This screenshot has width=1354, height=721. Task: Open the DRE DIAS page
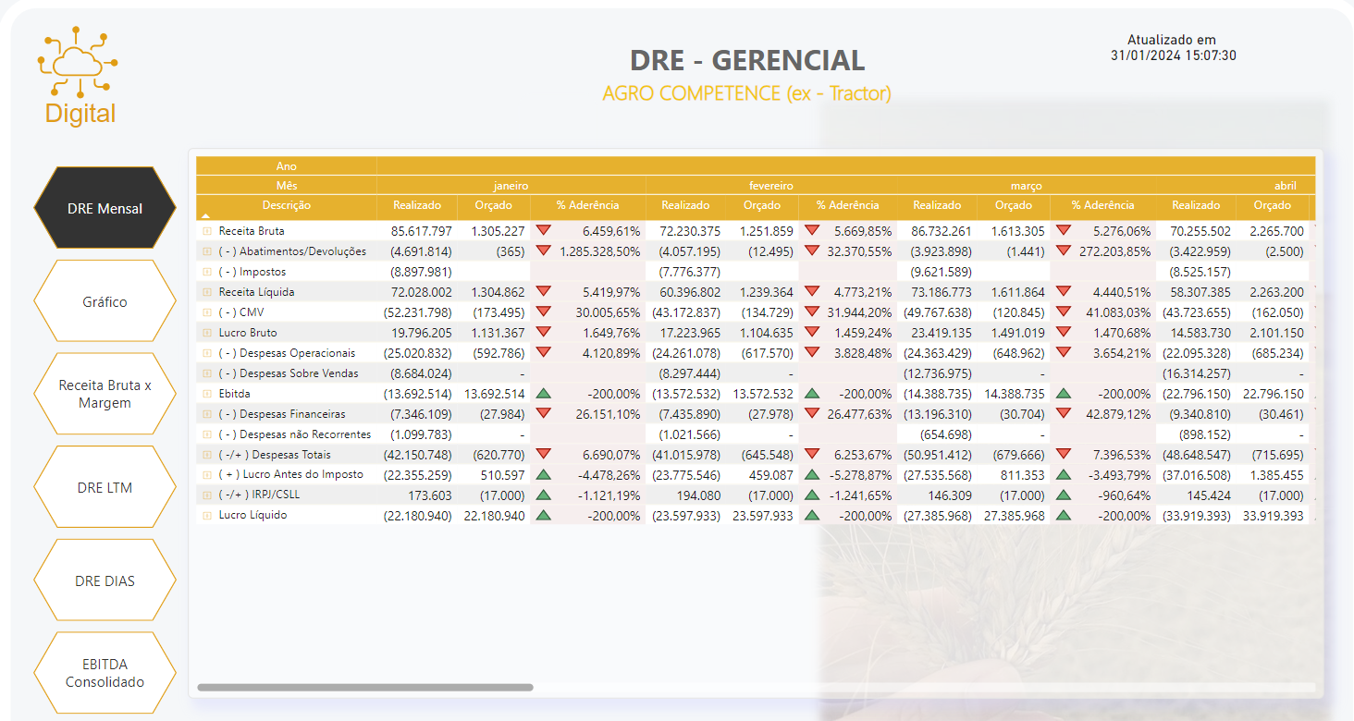pos(105,580)
